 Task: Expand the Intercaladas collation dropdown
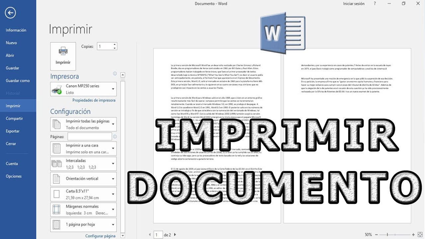(x=83, y=164)
